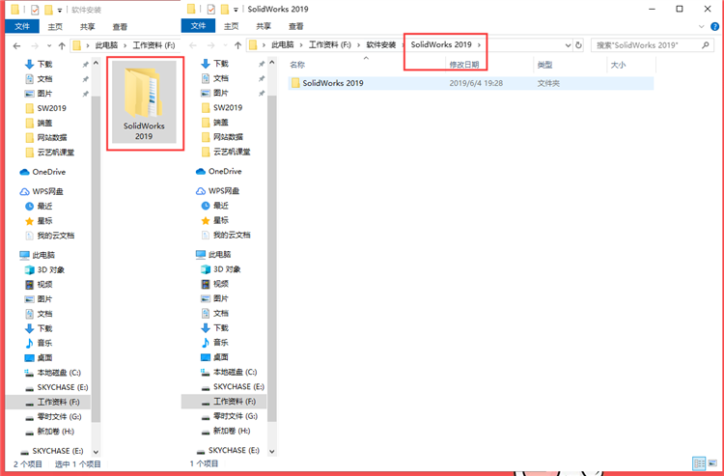Screen dimensions: 724x476
Task: Click the Forward arrow in the SolidWorks 2019 window
Action: tap(210, 45)
